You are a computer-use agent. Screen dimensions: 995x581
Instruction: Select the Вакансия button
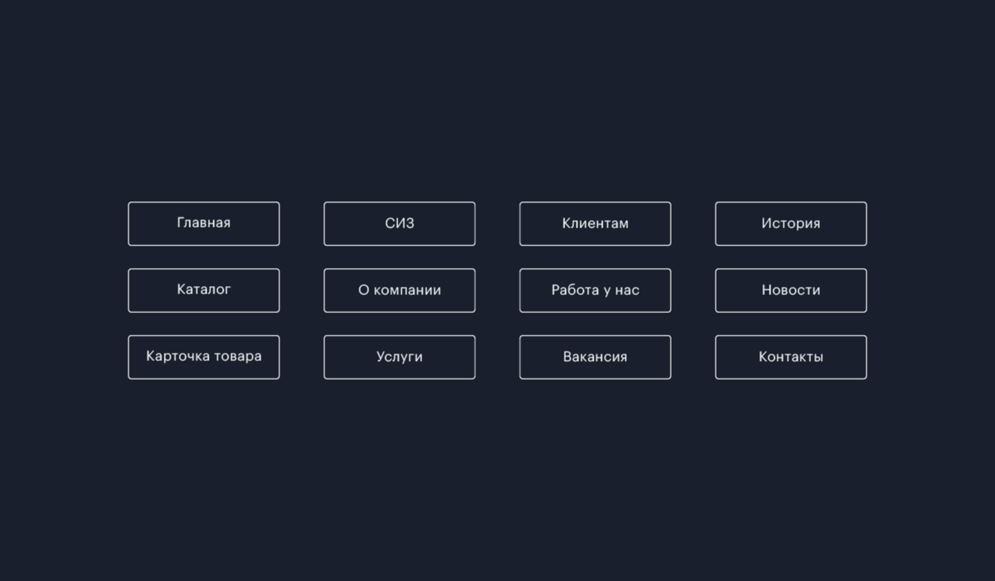[595, 357]
